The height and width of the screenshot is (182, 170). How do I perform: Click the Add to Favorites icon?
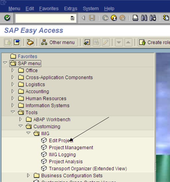point(87,42)
